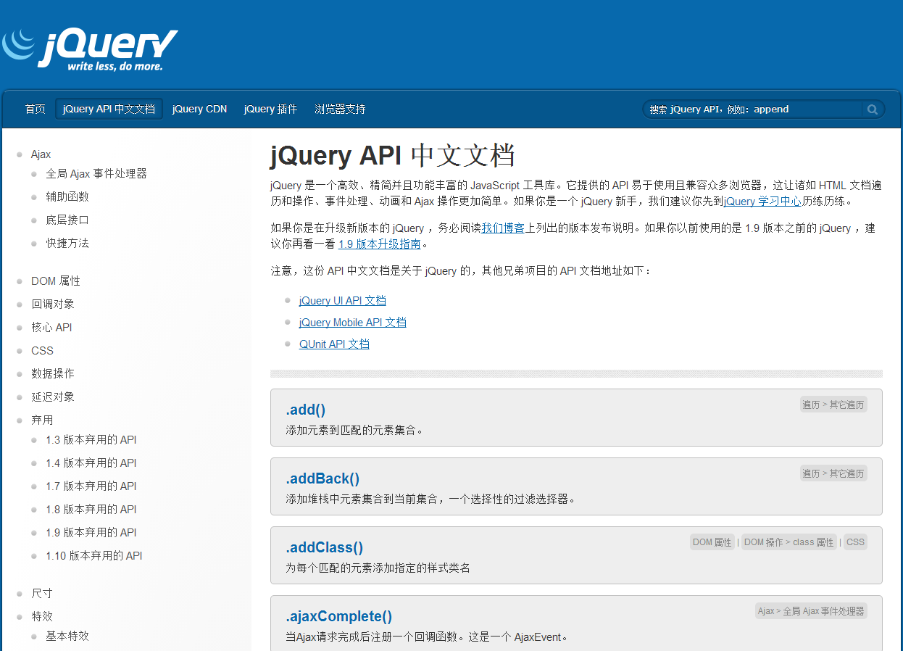
Task: Open the .ajaxComplete() documentation entry
Action: [338, 615]
